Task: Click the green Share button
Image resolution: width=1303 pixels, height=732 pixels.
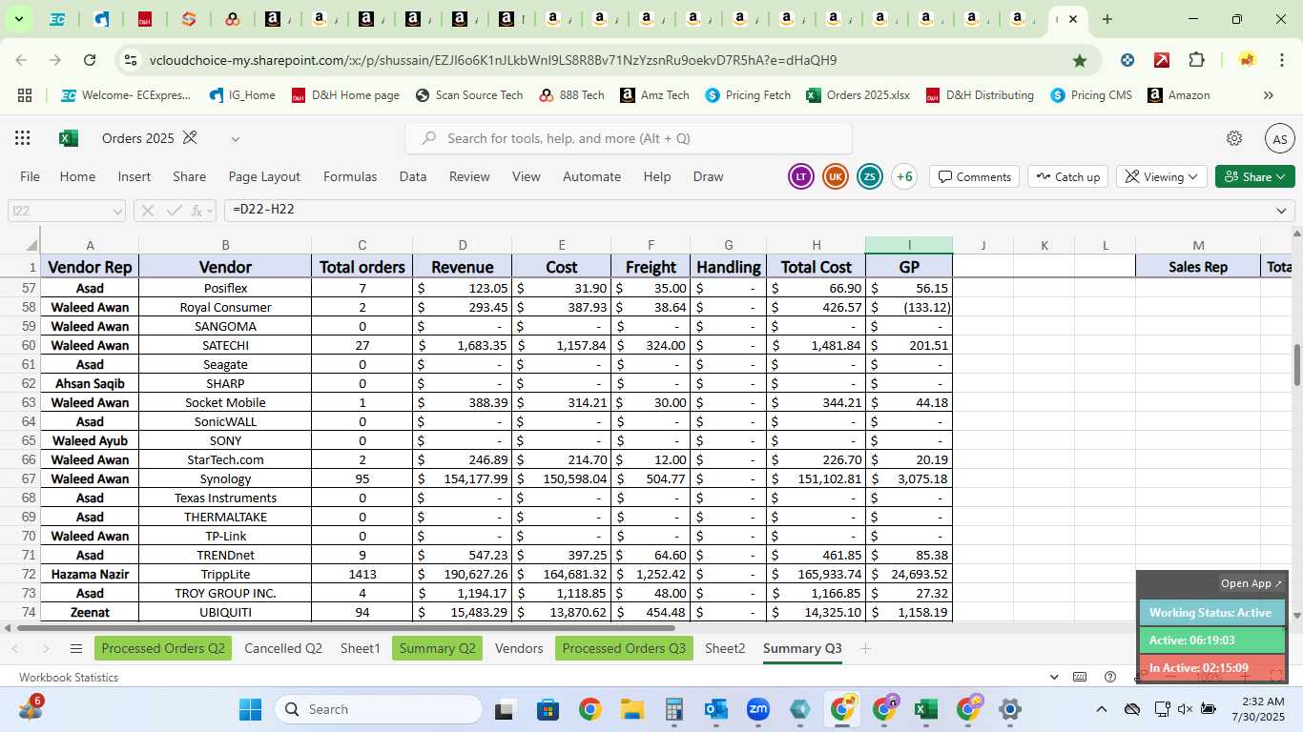Action: tap(1255, 176)
